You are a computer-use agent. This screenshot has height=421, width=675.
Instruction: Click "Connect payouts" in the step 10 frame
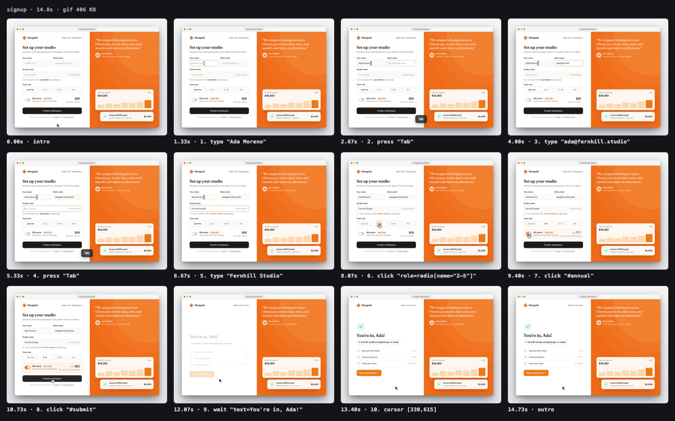pos(370,357)
